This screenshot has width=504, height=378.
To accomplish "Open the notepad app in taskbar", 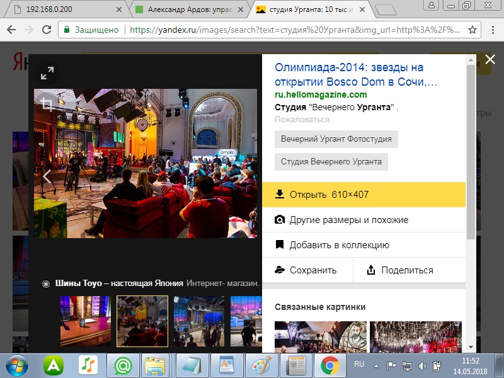I will pyautogui.click(x=192, y=365).
